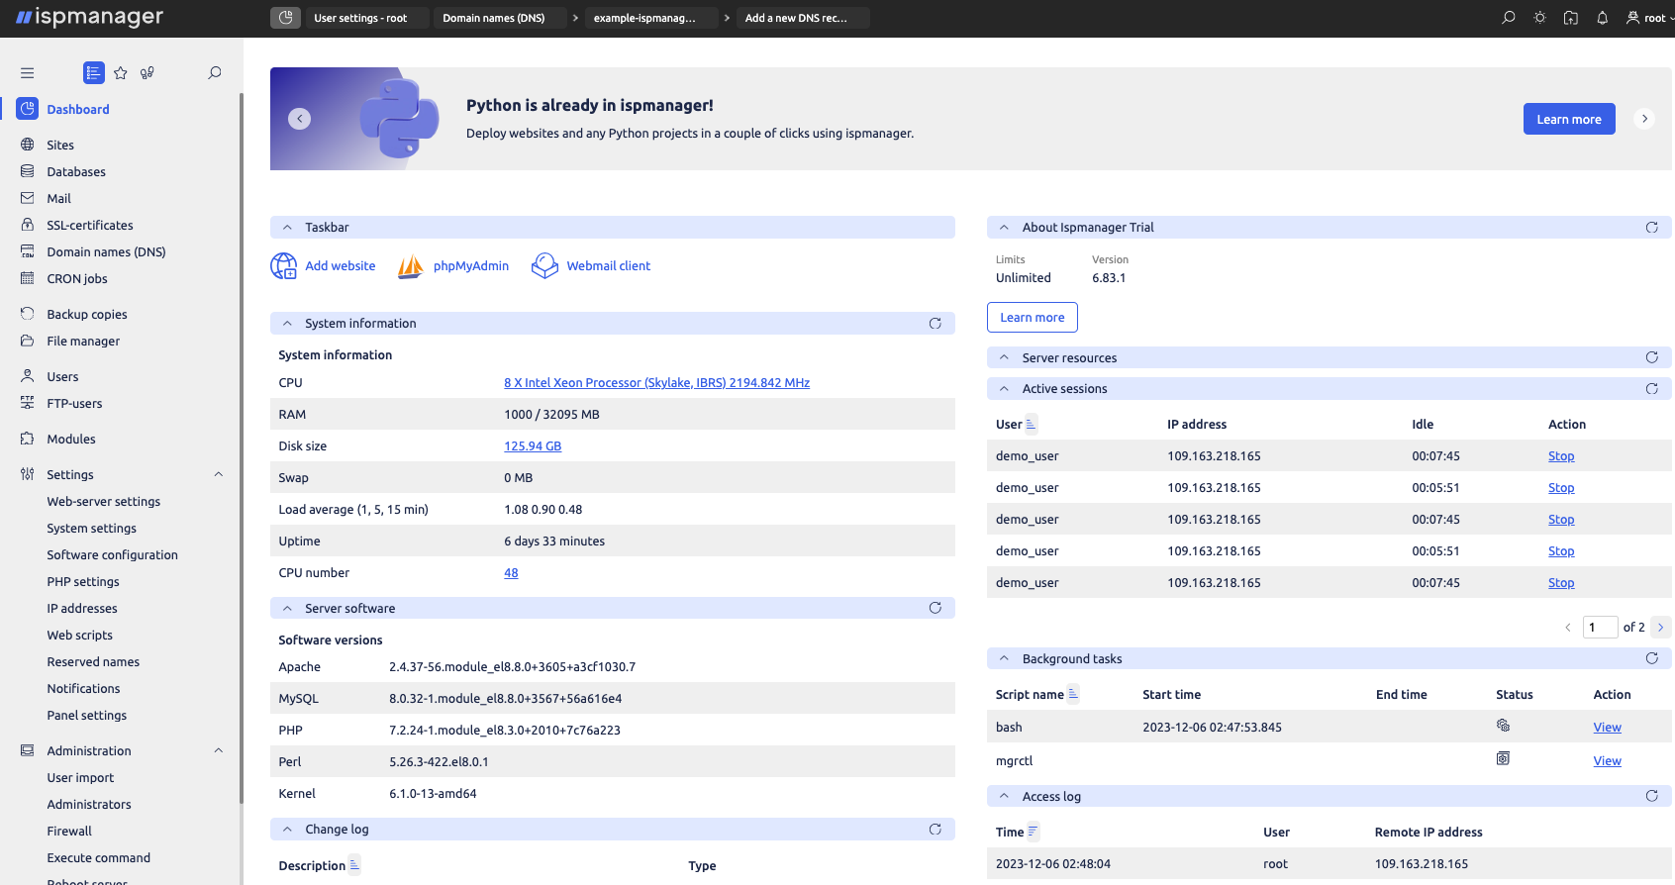Viewport: 1675px width, 885px height.
Task: Refresh the Active sessions panel
Action: click(x=1651, y=389)
